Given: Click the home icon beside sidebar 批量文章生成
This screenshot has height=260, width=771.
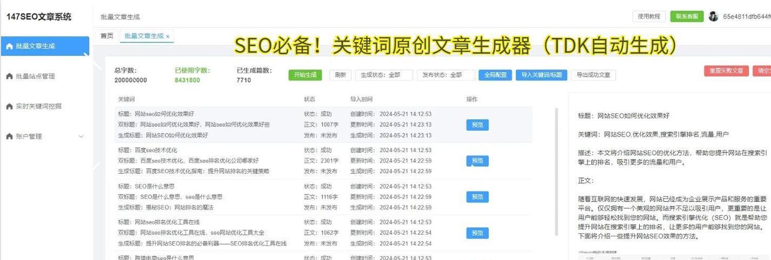Looking at the screenshot, I should click(x=9, y=46).
